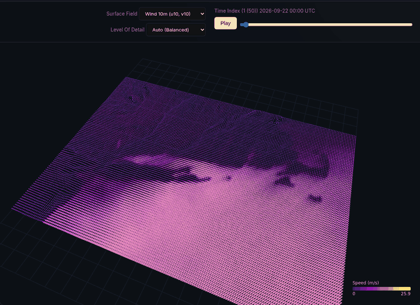Viewport: 420px width, 305px height.
Task: Click the Time Index date label
Action: [265, 11]
